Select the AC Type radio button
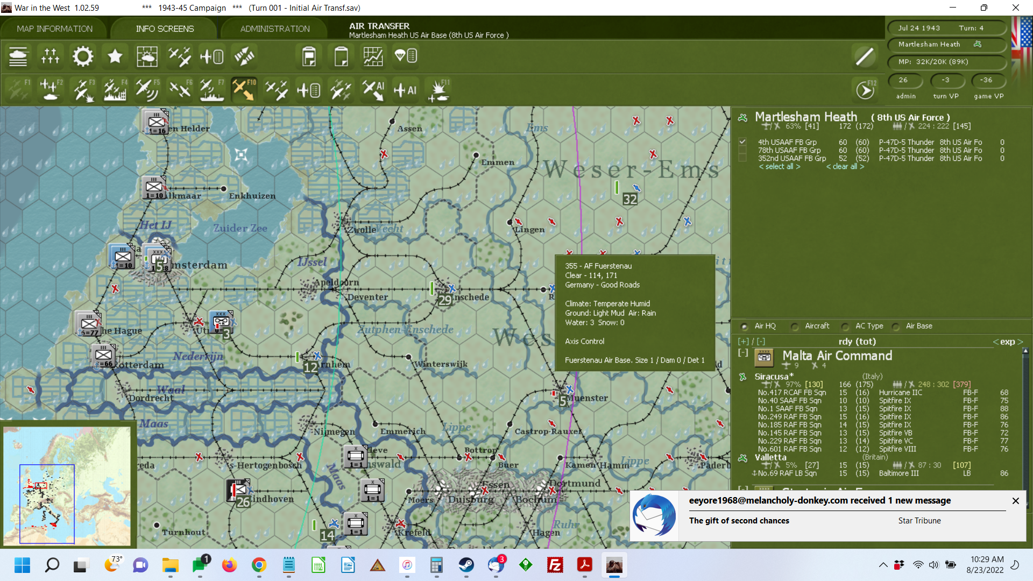This screenshot has width=1033, height=581. (845, 327)
